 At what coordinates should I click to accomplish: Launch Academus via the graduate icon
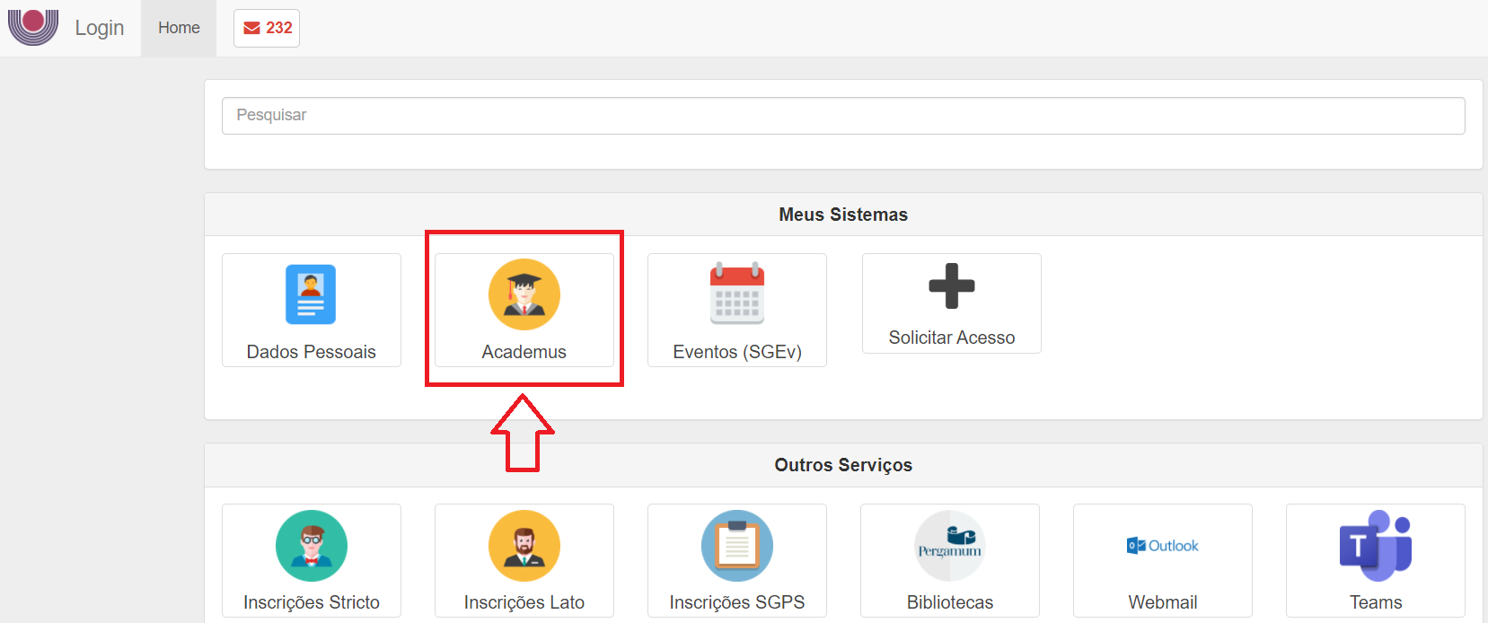pyautogui.click(x=524, y=294)
